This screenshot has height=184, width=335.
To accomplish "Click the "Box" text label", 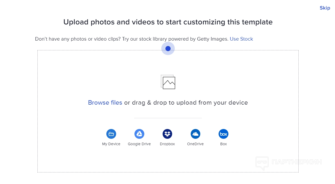I will pyautogui.click(x=224, y=144).
